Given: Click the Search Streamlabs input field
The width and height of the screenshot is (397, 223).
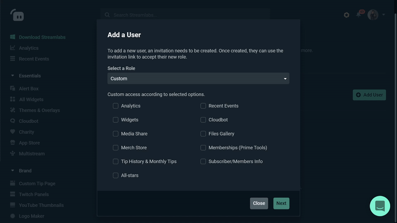Looking at the screenshot, I should tap(189, 15).
